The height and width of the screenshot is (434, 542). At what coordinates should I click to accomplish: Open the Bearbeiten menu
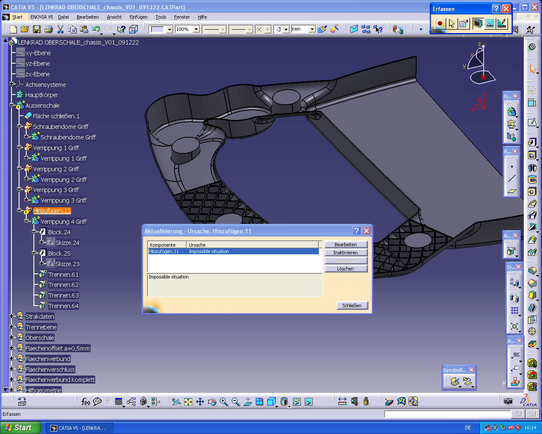[88, 17]
